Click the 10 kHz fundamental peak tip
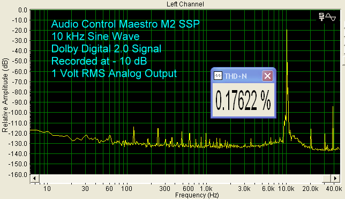The width and height of the screenshot is (345, 199). [287, 30]
